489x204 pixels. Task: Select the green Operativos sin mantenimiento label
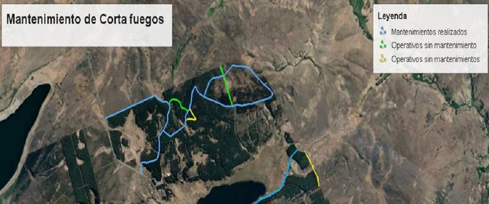click(x=434, y=45)
